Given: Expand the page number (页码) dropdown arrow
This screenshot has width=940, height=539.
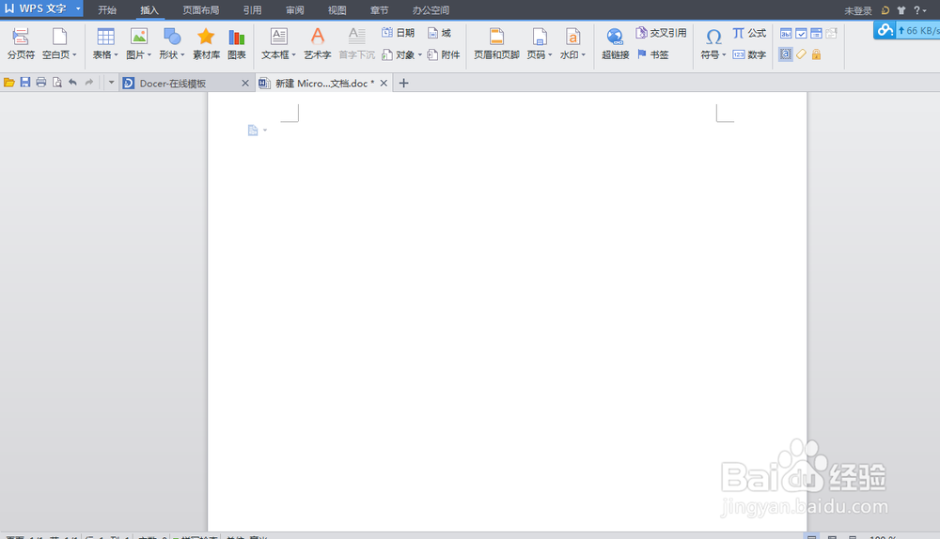Looking at the screenshot, I should point(550,55).
